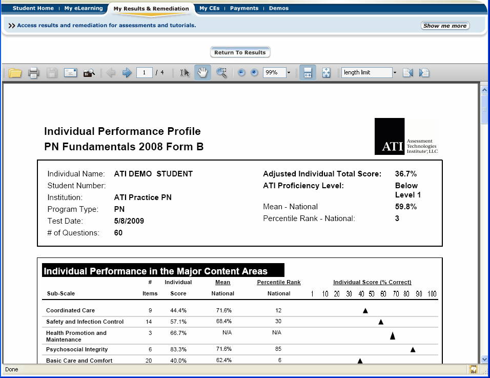Open the search binoculars tool

(x=89, y=73)
